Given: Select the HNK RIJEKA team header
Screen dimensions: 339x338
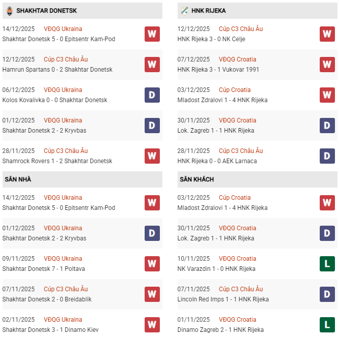Looking at the screenshot, I should click(209, 11).
